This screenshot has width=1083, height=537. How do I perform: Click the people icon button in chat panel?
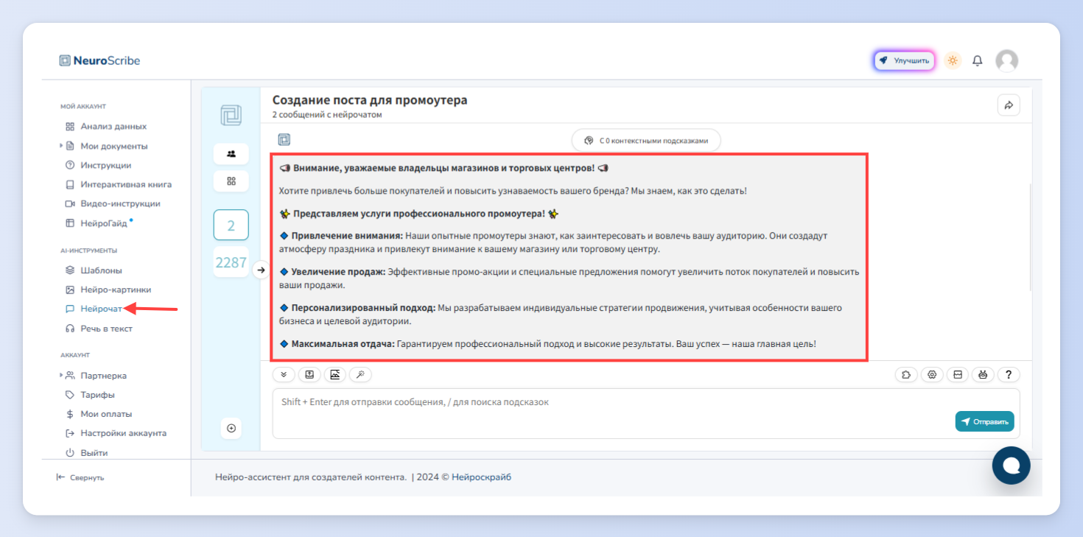pos(231,154)
